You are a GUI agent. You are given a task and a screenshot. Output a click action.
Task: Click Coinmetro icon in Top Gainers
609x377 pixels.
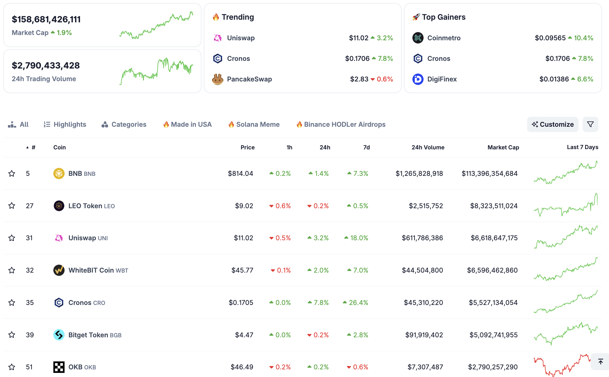pos(418,38)
